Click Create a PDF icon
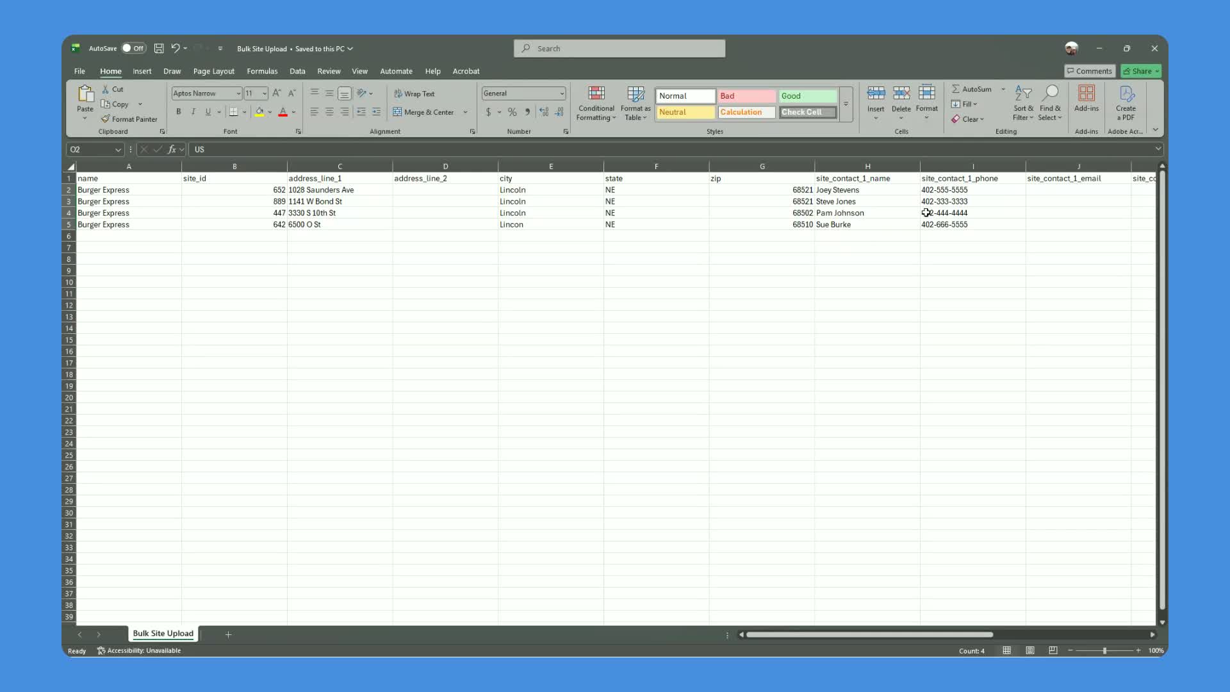Viewport: 1230px width, 692px height. coord(1126,94)
